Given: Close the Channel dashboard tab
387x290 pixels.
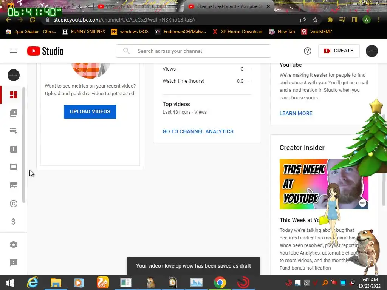Looking at the screenshot, I should click(268, 6).
